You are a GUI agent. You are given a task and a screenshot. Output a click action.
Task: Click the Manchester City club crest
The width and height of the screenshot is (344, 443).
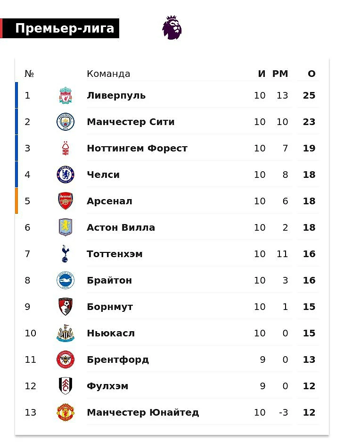click(66, 122)
